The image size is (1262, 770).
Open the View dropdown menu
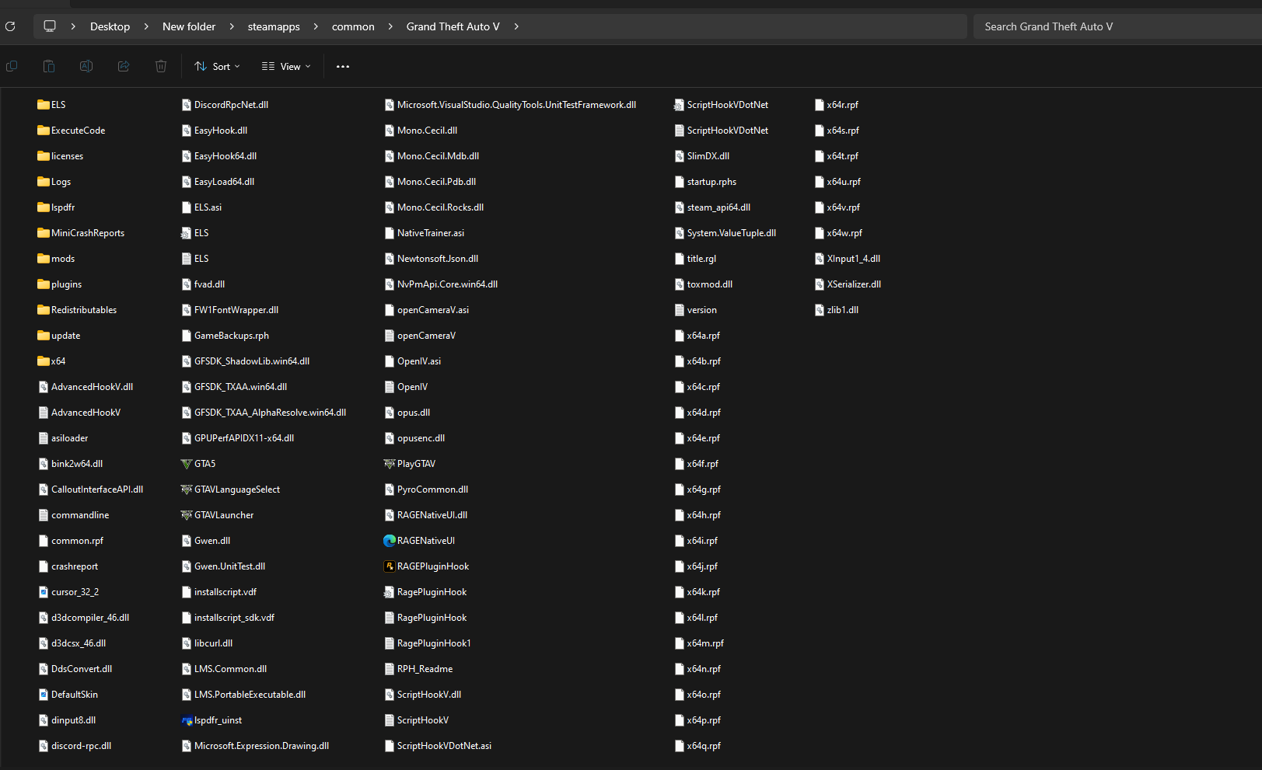tap(286, 67)
